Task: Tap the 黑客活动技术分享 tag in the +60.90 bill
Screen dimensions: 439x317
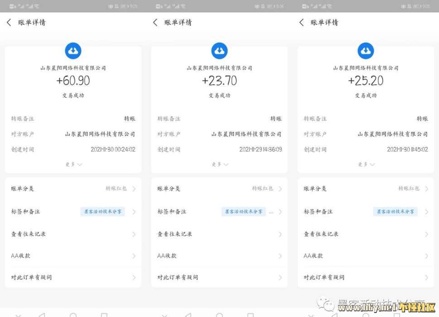Action: coord(102,211)
